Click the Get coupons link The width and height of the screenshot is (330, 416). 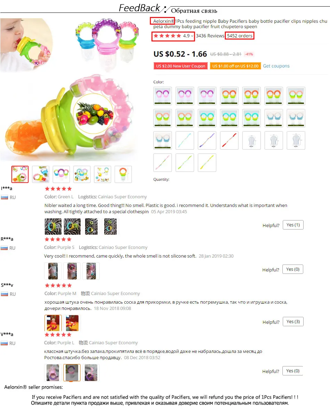point(276,66)
